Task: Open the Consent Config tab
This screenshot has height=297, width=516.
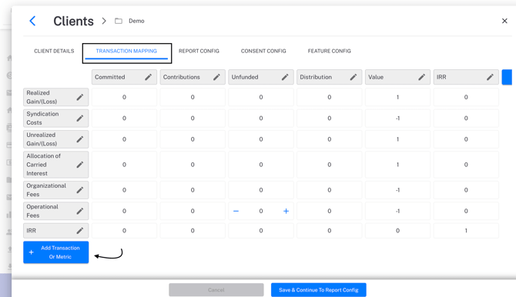Action: click(x=263, y=51)
